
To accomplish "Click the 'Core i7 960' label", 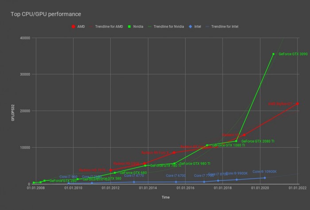I will [68, 177].
